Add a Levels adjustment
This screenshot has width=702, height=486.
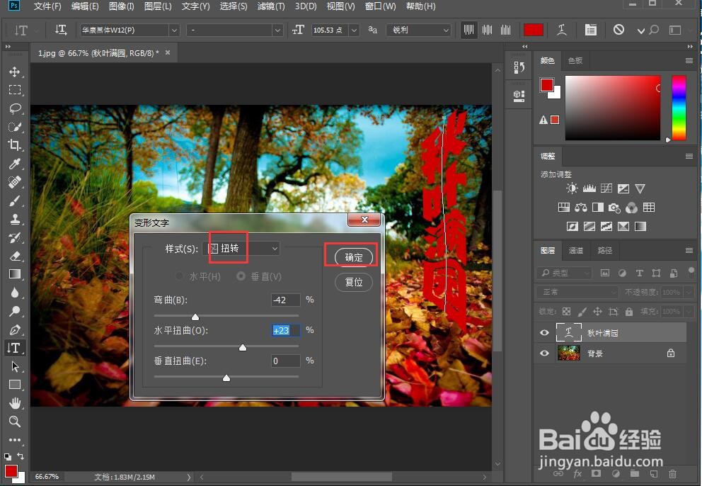[x=589, y=188]
